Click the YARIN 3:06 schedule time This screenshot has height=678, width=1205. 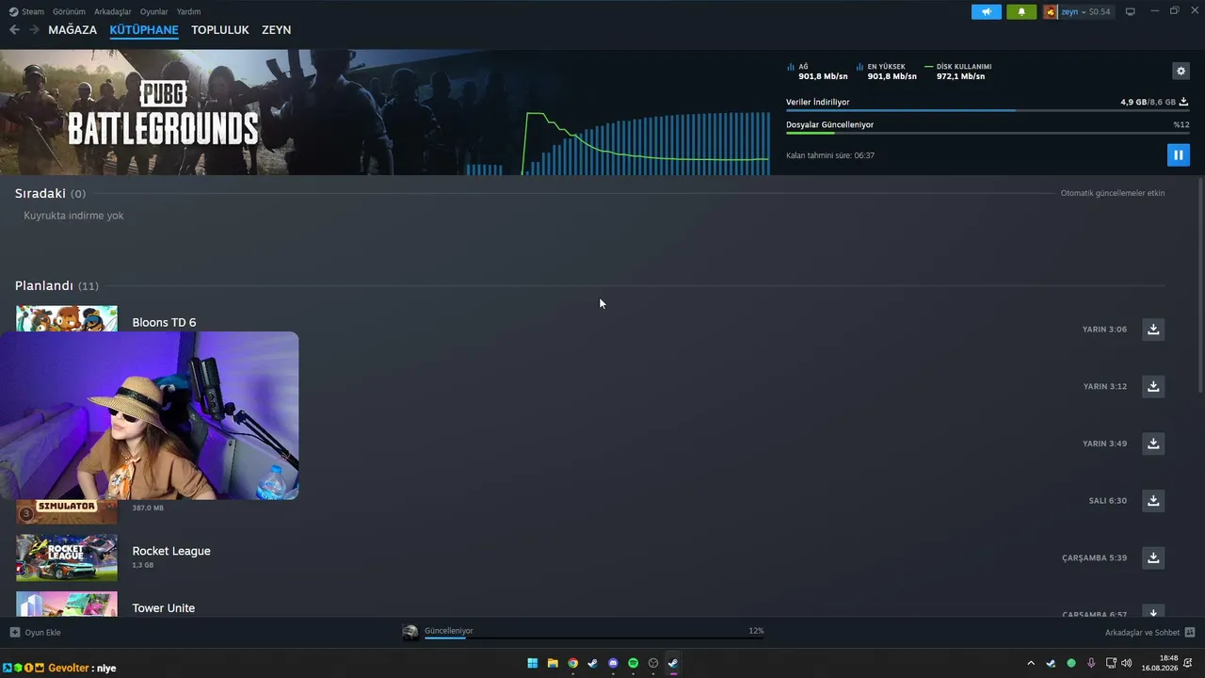point(1104,330)
